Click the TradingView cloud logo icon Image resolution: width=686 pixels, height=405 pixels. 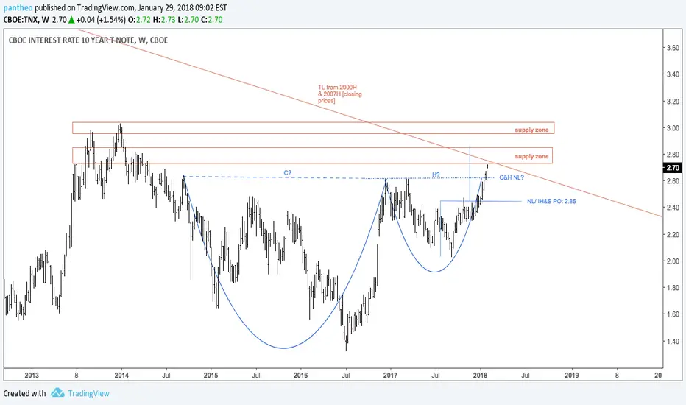(x=57, y=392)
